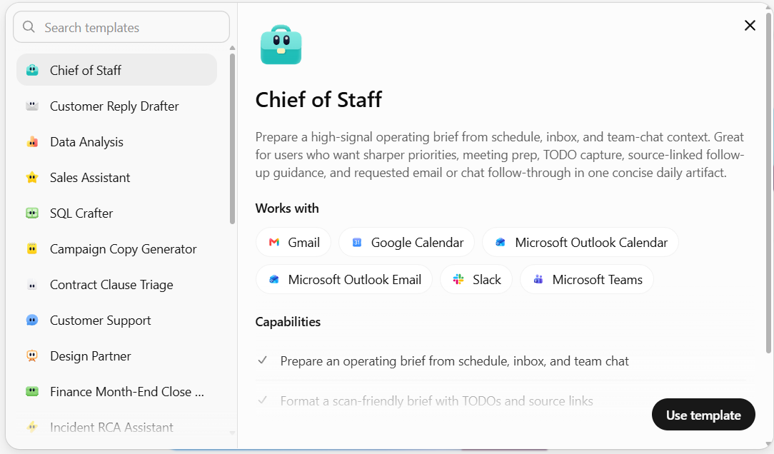The width and height of the screenshot is (774, 454).
Task: Click the Microsoft Outlook Email chip icon
Action: click(x=274, y=279)
